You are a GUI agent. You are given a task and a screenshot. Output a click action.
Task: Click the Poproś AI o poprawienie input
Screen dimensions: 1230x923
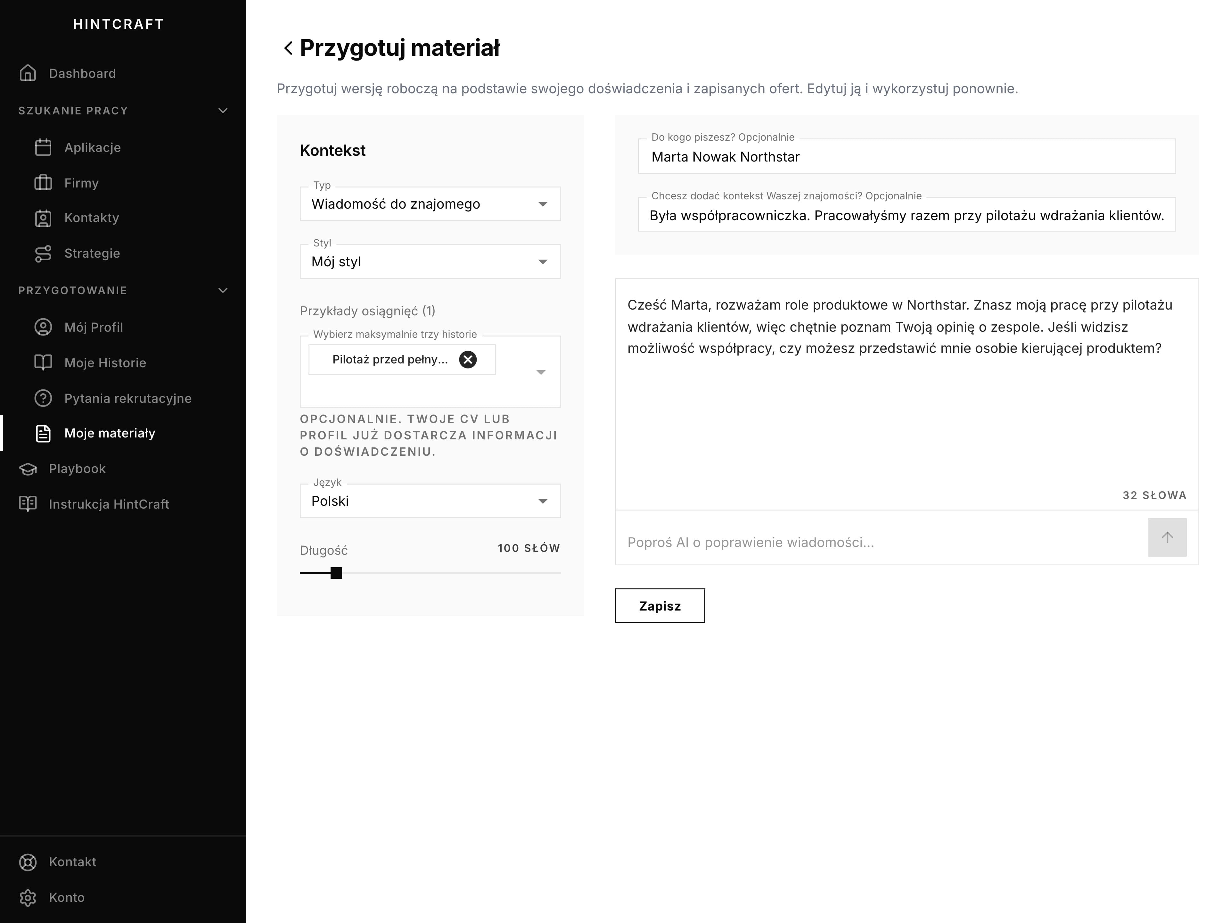881,543
